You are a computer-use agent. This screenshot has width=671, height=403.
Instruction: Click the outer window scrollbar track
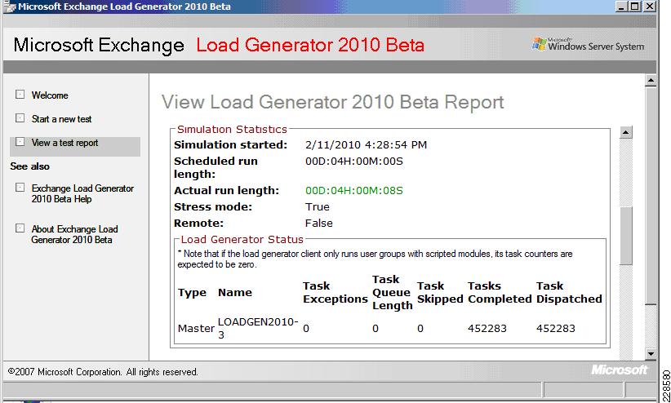[651, 326]
